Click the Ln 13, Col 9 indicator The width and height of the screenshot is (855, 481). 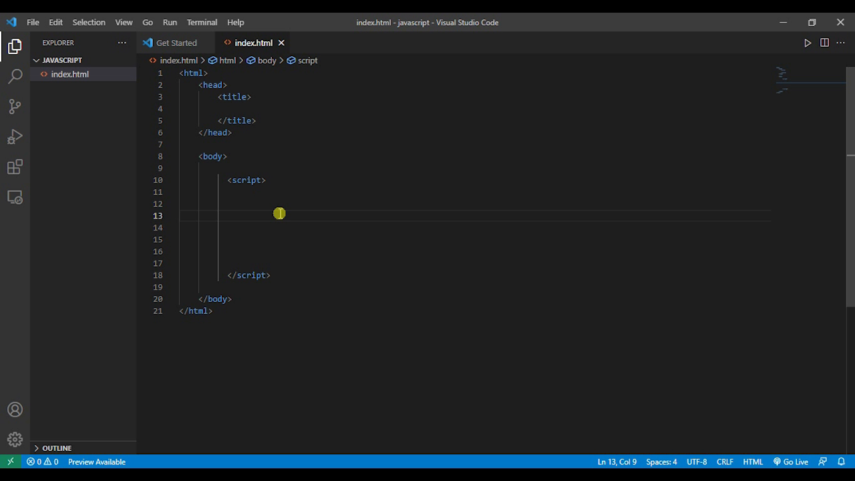[x=617, y=462]
